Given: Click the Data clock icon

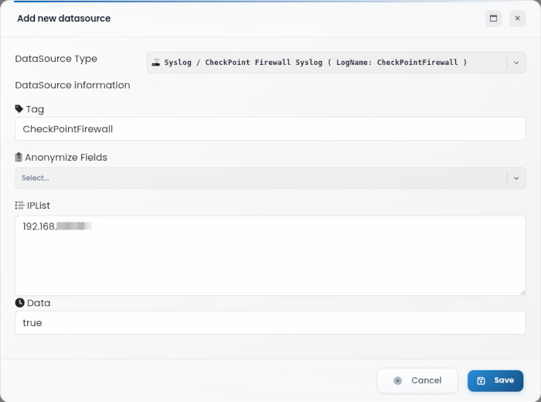Looking at the screenshot, I should pos(19,302).
